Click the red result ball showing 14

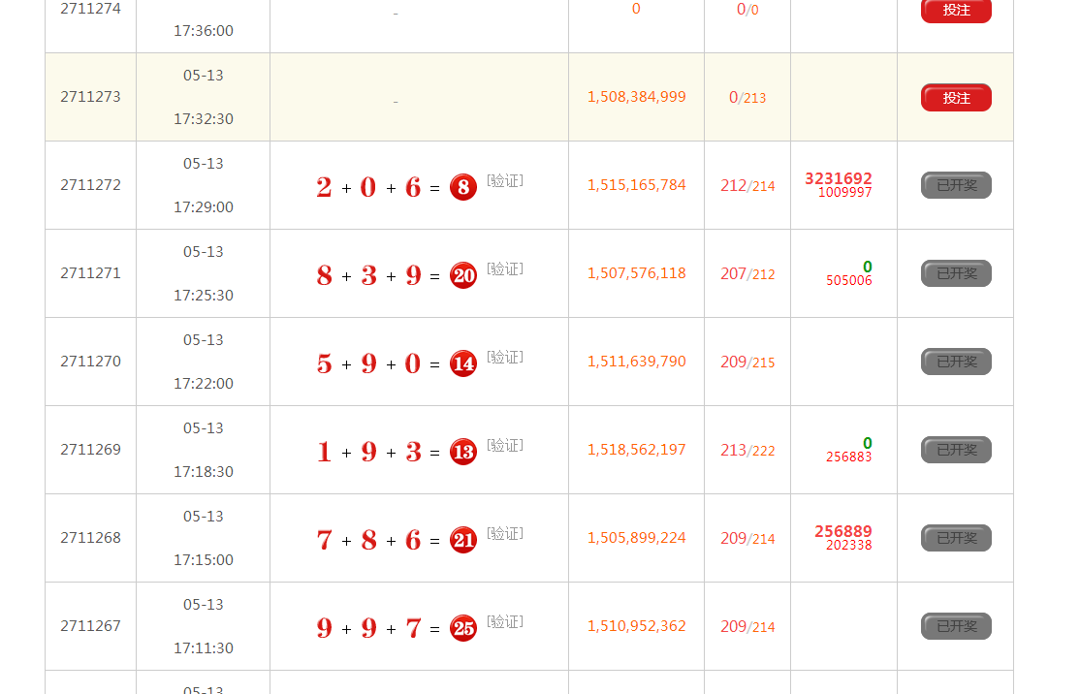[x=463, y=363]
